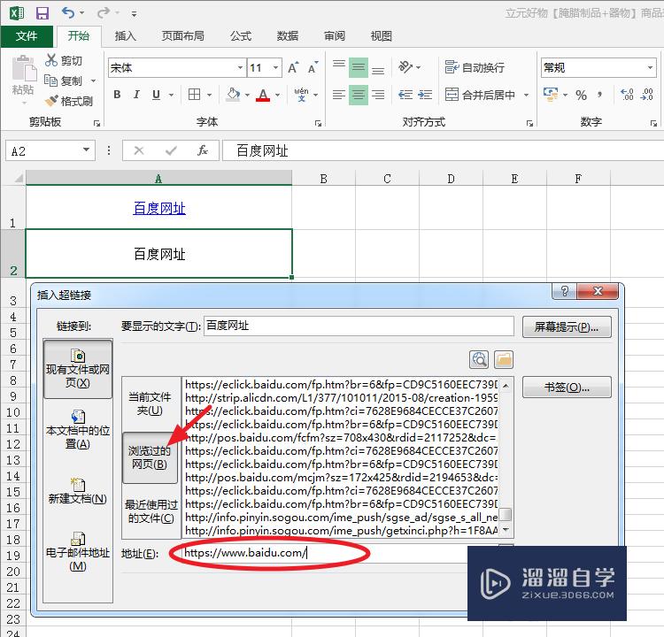Undo the last action
Viewport: 664px width, 637px height.
68,12
